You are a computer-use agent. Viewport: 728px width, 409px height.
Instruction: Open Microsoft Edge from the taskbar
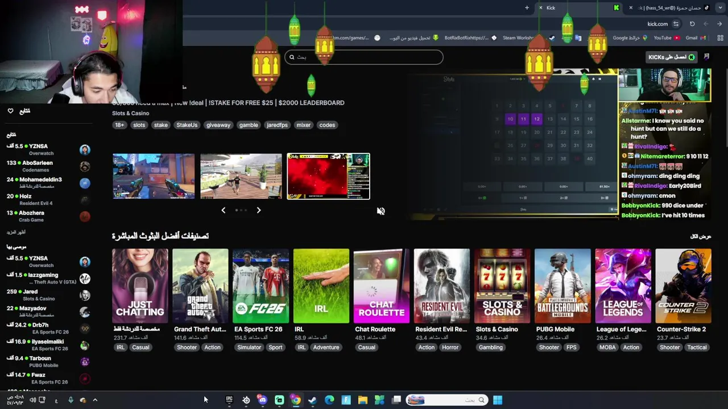coord(329,400)
